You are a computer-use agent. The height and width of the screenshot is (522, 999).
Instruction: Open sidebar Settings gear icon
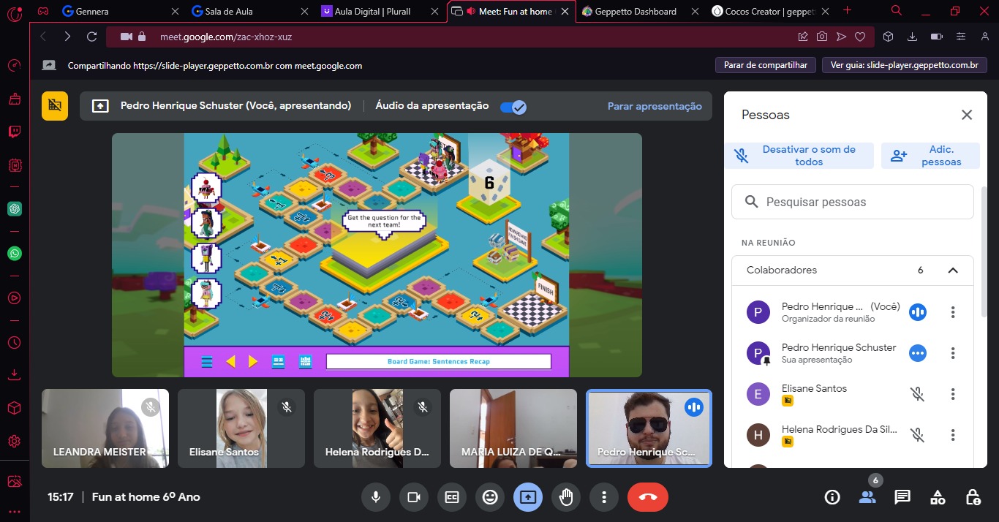click(x=14, y=442)
